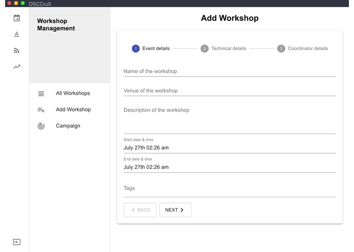This screenshot has width=354, height=252.
Task: Click the playlist-add icon beside Add Workshop
Action: click(x=41, y=110)
